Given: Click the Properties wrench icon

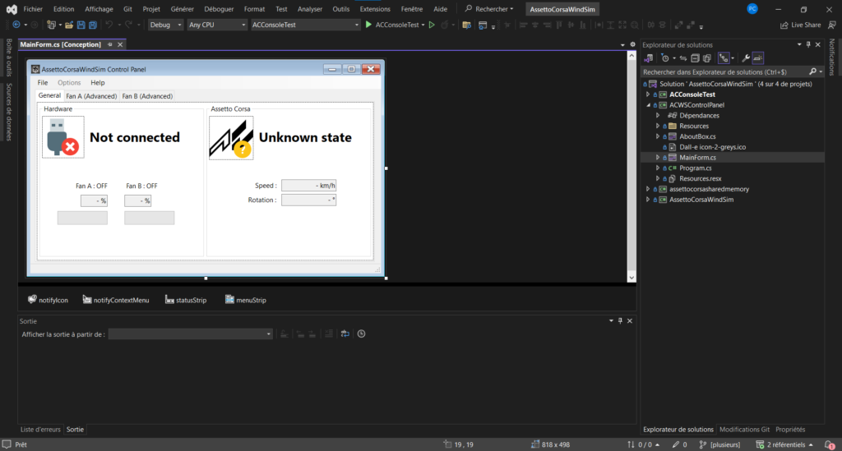Looking at the screenshot, I should tap(746, 58).
